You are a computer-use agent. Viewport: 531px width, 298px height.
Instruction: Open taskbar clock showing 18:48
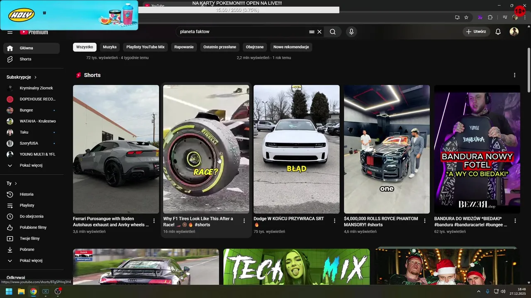tap(518, 291)
